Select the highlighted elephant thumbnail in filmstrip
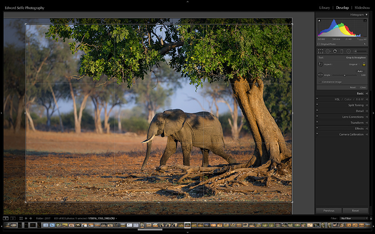Image resolution: width=375 pixels, height=234 pixels. point(187,225)
